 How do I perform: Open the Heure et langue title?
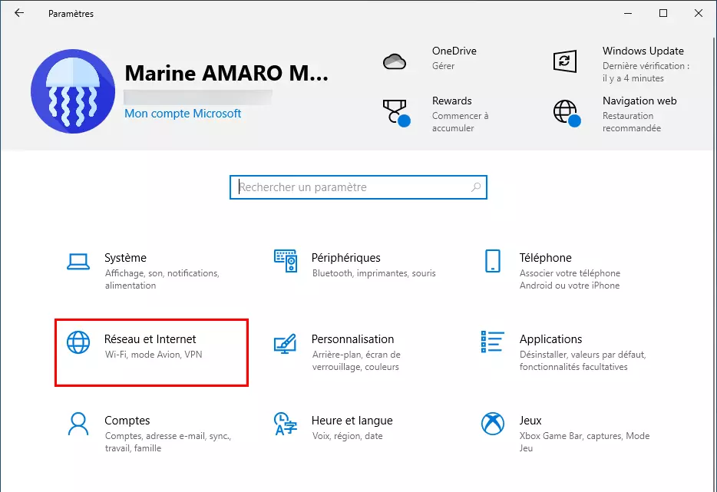[352, 420]
